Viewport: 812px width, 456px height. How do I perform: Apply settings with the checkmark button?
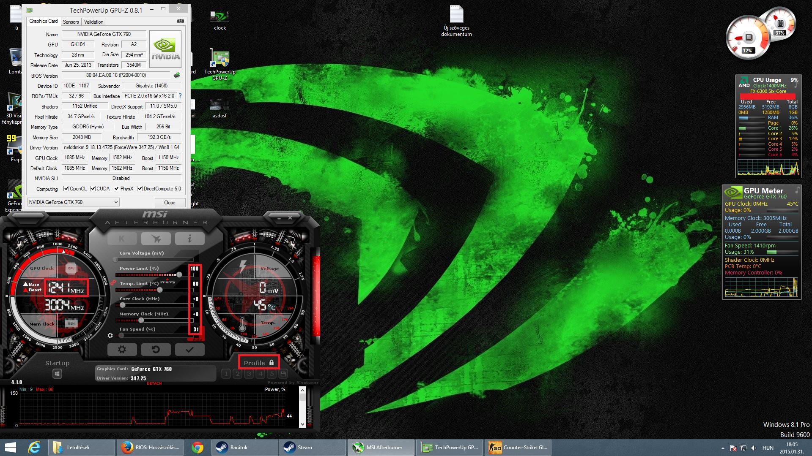pyautogui.click(x=189, y=350)
